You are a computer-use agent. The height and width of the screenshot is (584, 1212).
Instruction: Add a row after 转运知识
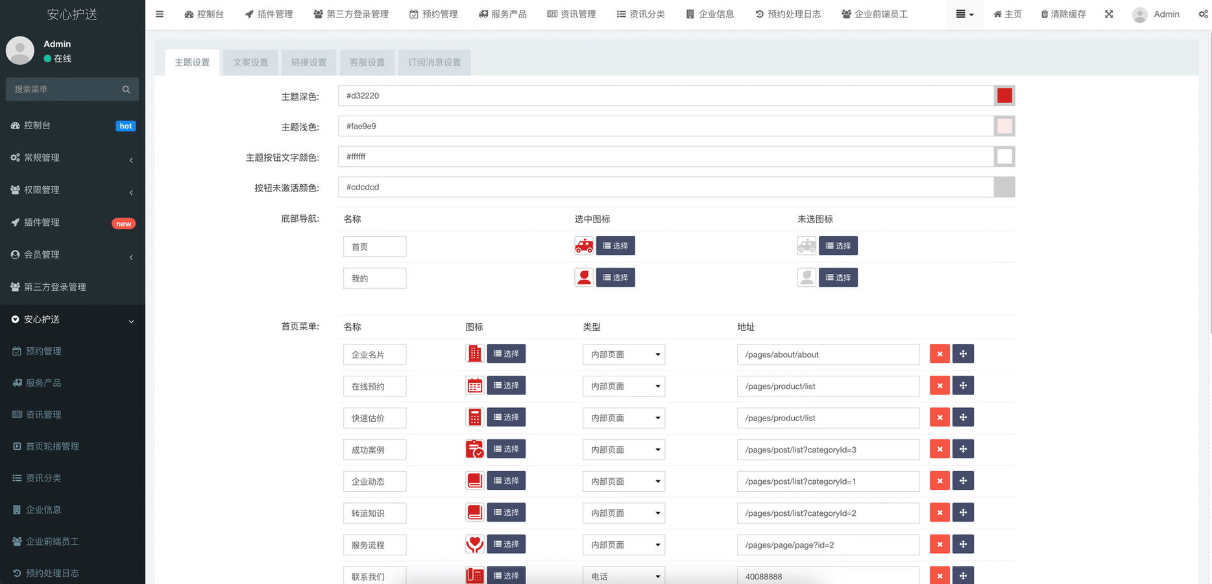[963, 513]
